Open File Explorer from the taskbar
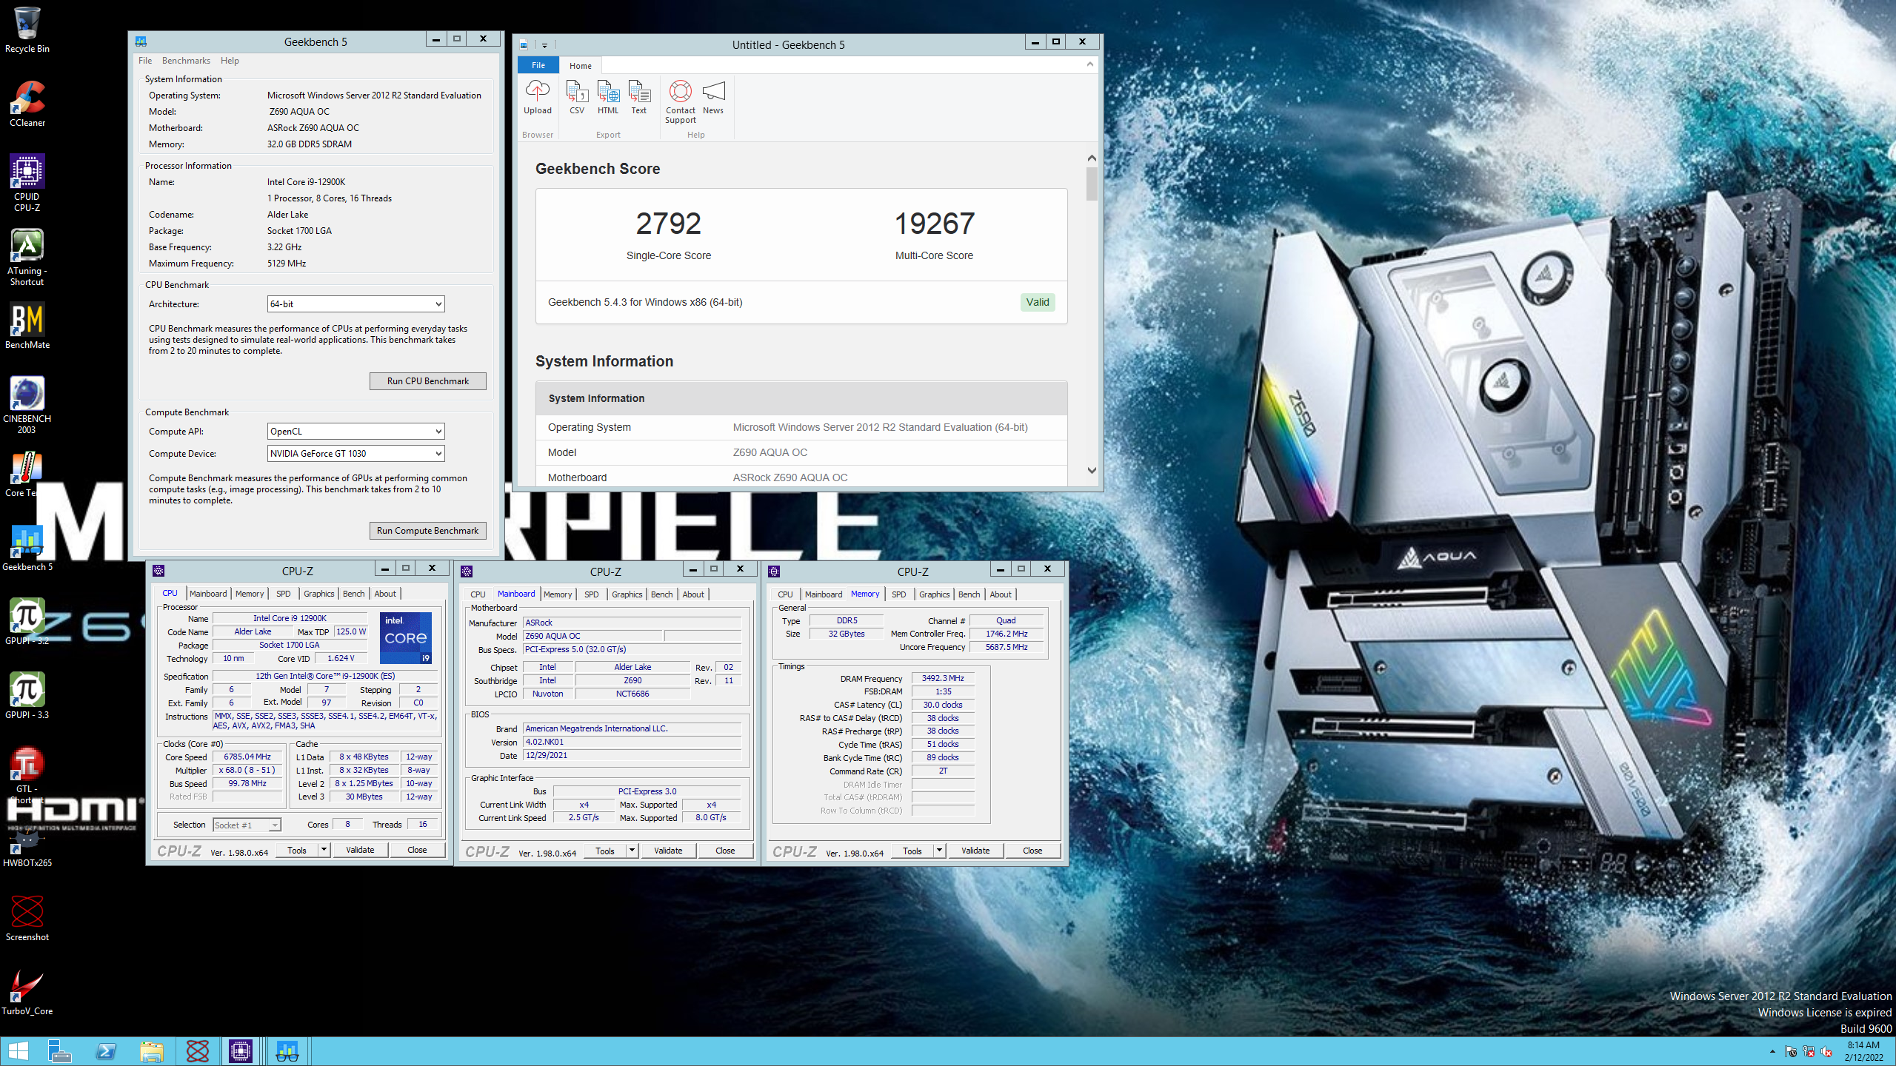1896x1066 pixels. (152, 1051)
